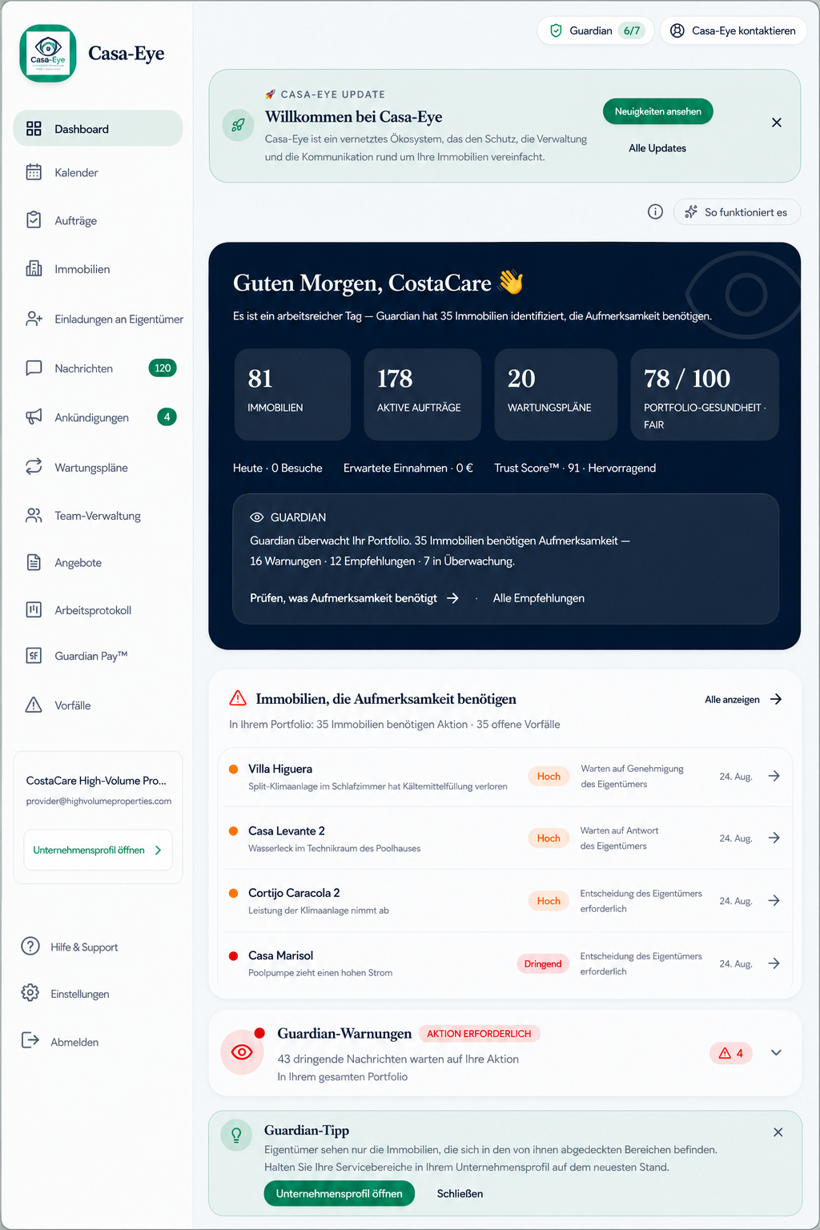
Task: Click the Guardian shield icon in header
Action: pos(556,30)
